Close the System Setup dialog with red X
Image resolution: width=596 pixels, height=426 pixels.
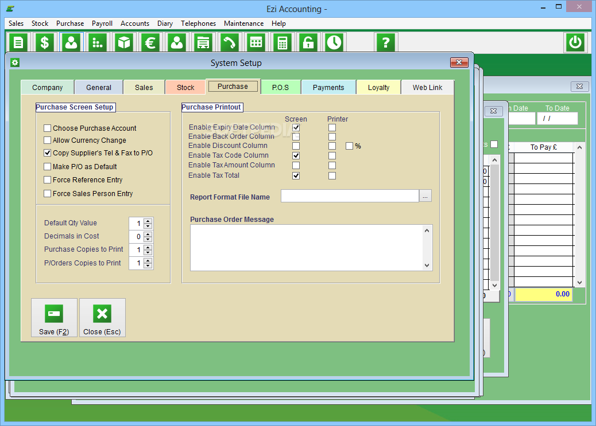459,62
